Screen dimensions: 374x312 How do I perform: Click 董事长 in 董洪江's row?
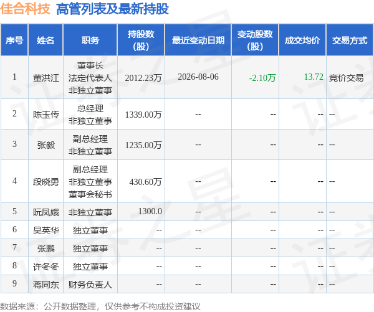[x=90, y=65]
